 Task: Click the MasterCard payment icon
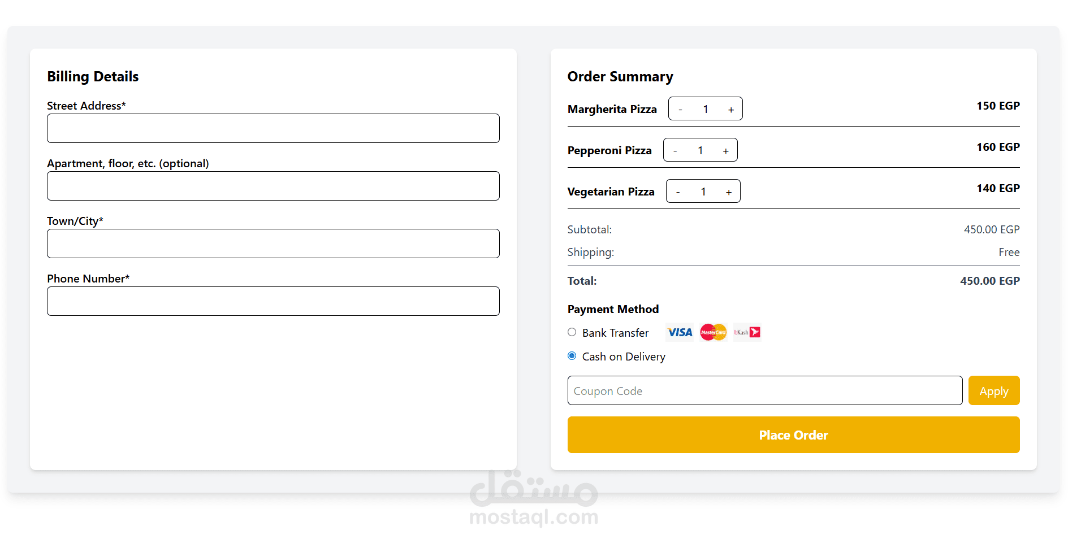(x=713, y=332)
